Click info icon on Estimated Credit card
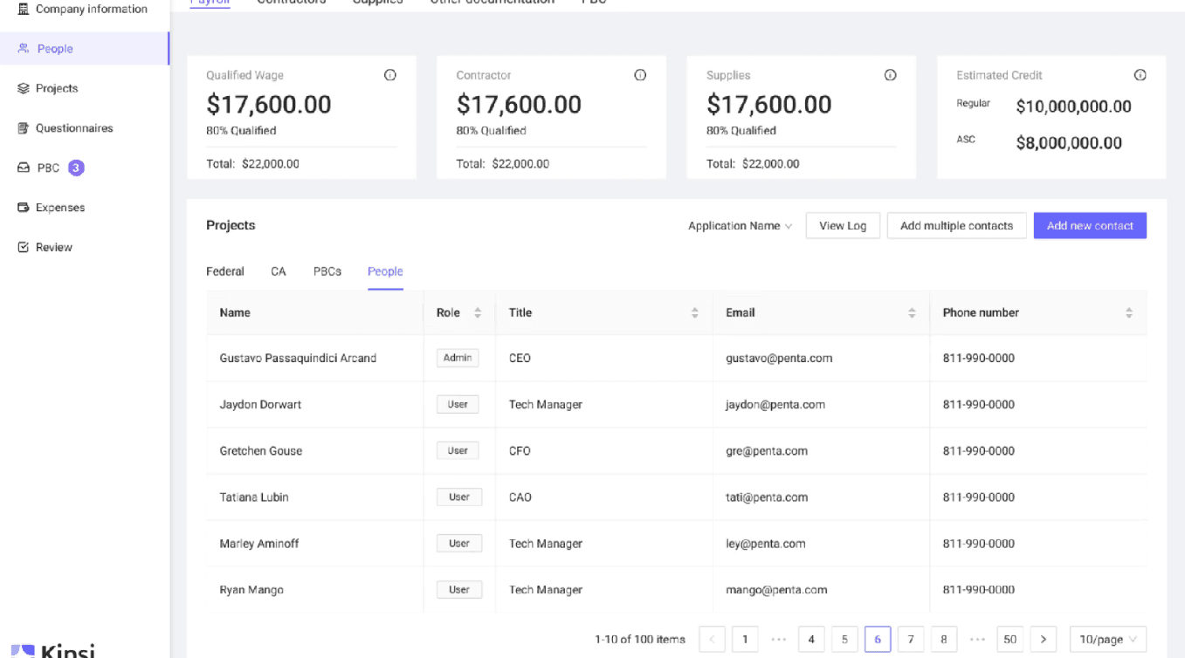The width and height of the screenshot is (1185, 658). pos(1140,75)
